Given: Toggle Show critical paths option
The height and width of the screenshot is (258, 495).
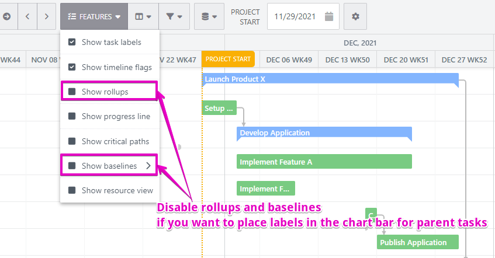Looking at the screenshot, I should (72, 141).
